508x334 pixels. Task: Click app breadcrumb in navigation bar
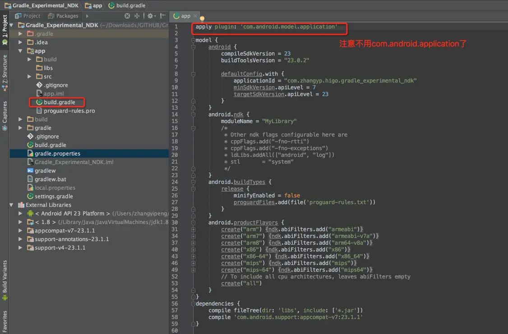pos(93,5)
